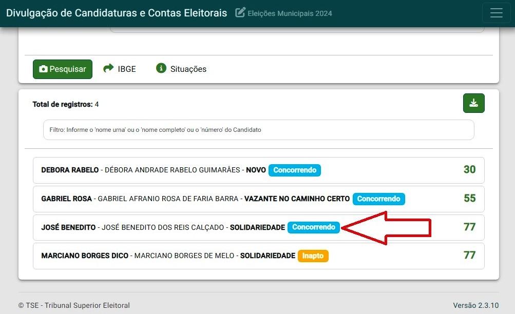The width and height of the screenshot is (515, 314).
Task: Click the TSE - Tribunal Superior Eleitoral footer text
Action: click(74, 305)
